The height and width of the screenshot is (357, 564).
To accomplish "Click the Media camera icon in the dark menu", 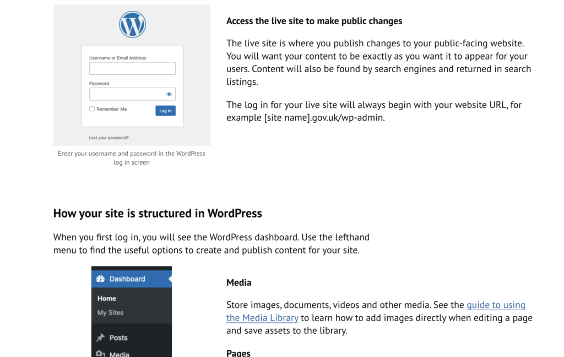I will pyautogui.click(x=100, y=354).
